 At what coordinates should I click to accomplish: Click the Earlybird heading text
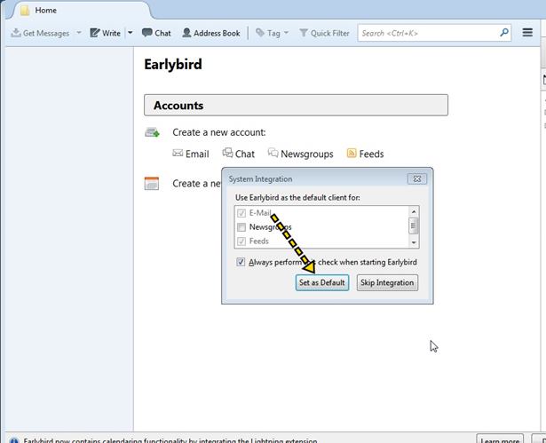tap(173, 65)
